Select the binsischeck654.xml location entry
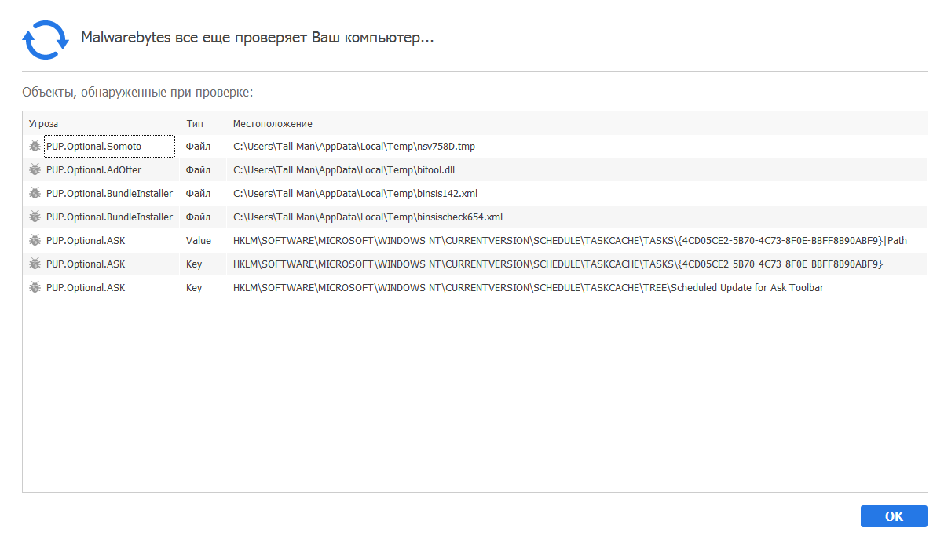Screen dimensions: 944x539 pos(368,217)
